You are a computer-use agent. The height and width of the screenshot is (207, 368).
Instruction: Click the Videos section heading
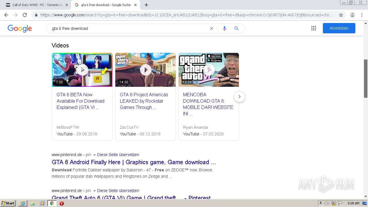pos(60,45)
